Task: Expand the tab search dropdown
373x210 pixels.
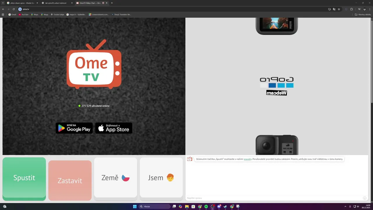Action: [x=3, y=3]
